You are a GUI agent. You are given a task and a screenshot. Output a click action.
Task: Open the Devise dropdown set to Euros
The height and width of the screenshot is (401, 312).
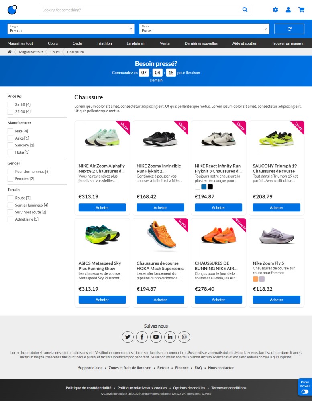point(204,29)
